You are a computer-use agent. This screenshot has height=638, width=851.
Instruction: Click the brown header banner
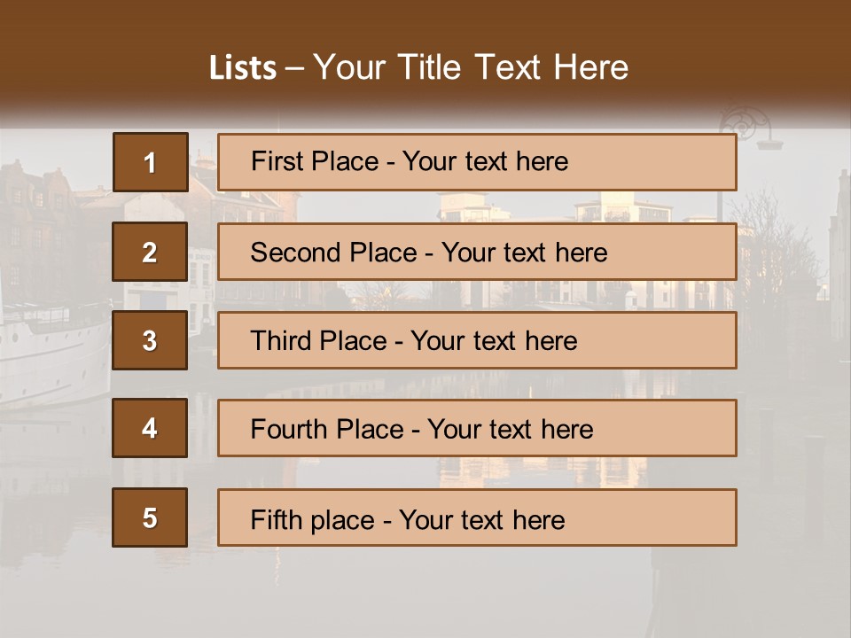coord(425,57)
